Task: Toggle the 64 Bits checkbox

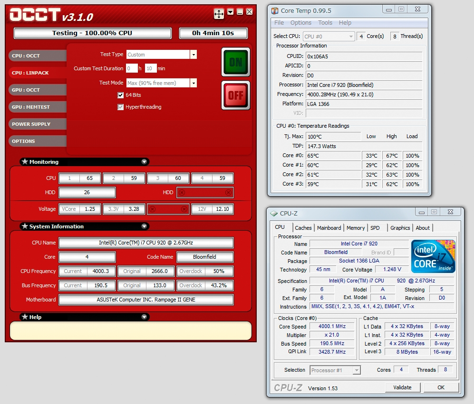Action: [x=120, y=95]
